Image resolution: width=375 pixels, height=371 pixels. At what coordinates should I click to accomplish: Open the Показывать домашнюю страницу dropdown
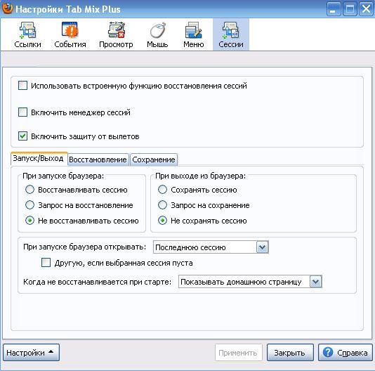pos(250,282)
